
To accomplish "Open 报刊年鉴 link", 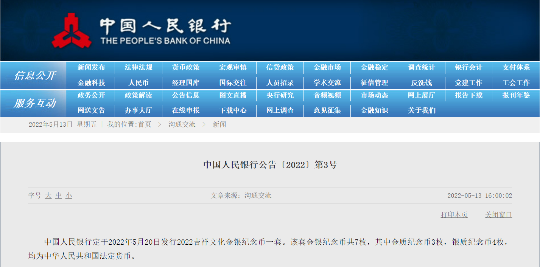I will 516,95.
